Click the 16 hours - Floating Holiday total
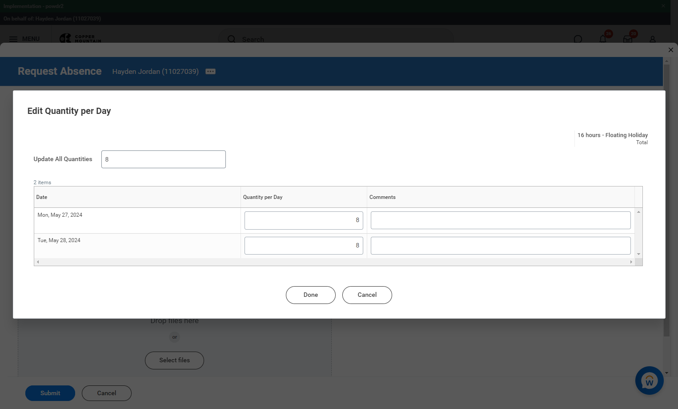This screenshot has height=409, width=678. tap(613, 135)
